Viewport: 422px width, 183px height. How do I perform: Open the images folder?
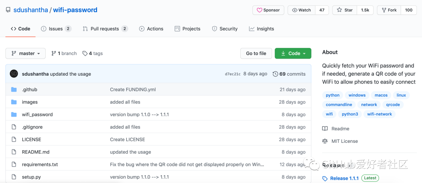point(30,102)
